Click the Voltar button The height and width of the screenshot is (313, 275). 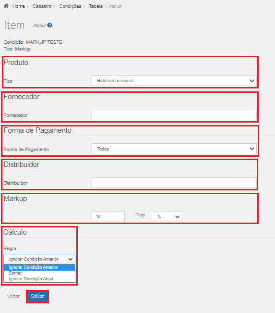tap(13, 297)
